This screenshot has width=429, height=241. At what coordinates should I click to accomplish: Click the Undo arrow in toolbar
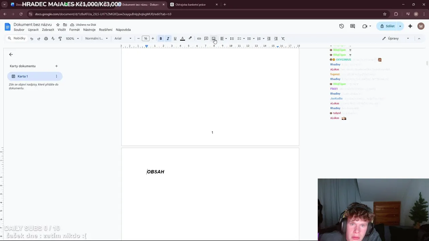pyautogui.click(x=32, y=38)
